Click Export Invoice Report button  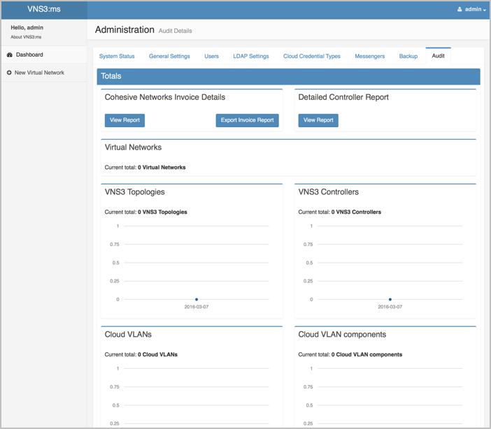point(247,120)
